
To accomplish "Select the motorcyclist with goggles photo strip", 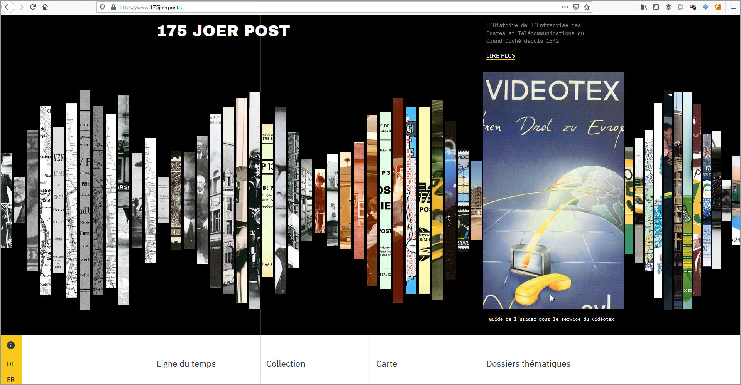I will click(254, 200).
